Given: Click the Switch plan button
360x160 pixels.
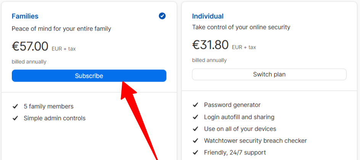Looking at the screenshot, I should [269, 74].
